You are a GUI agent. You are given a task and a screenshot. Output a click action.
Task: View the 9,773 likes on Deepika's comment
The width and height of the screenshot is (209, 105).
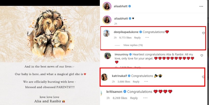(x=125, y=38)
